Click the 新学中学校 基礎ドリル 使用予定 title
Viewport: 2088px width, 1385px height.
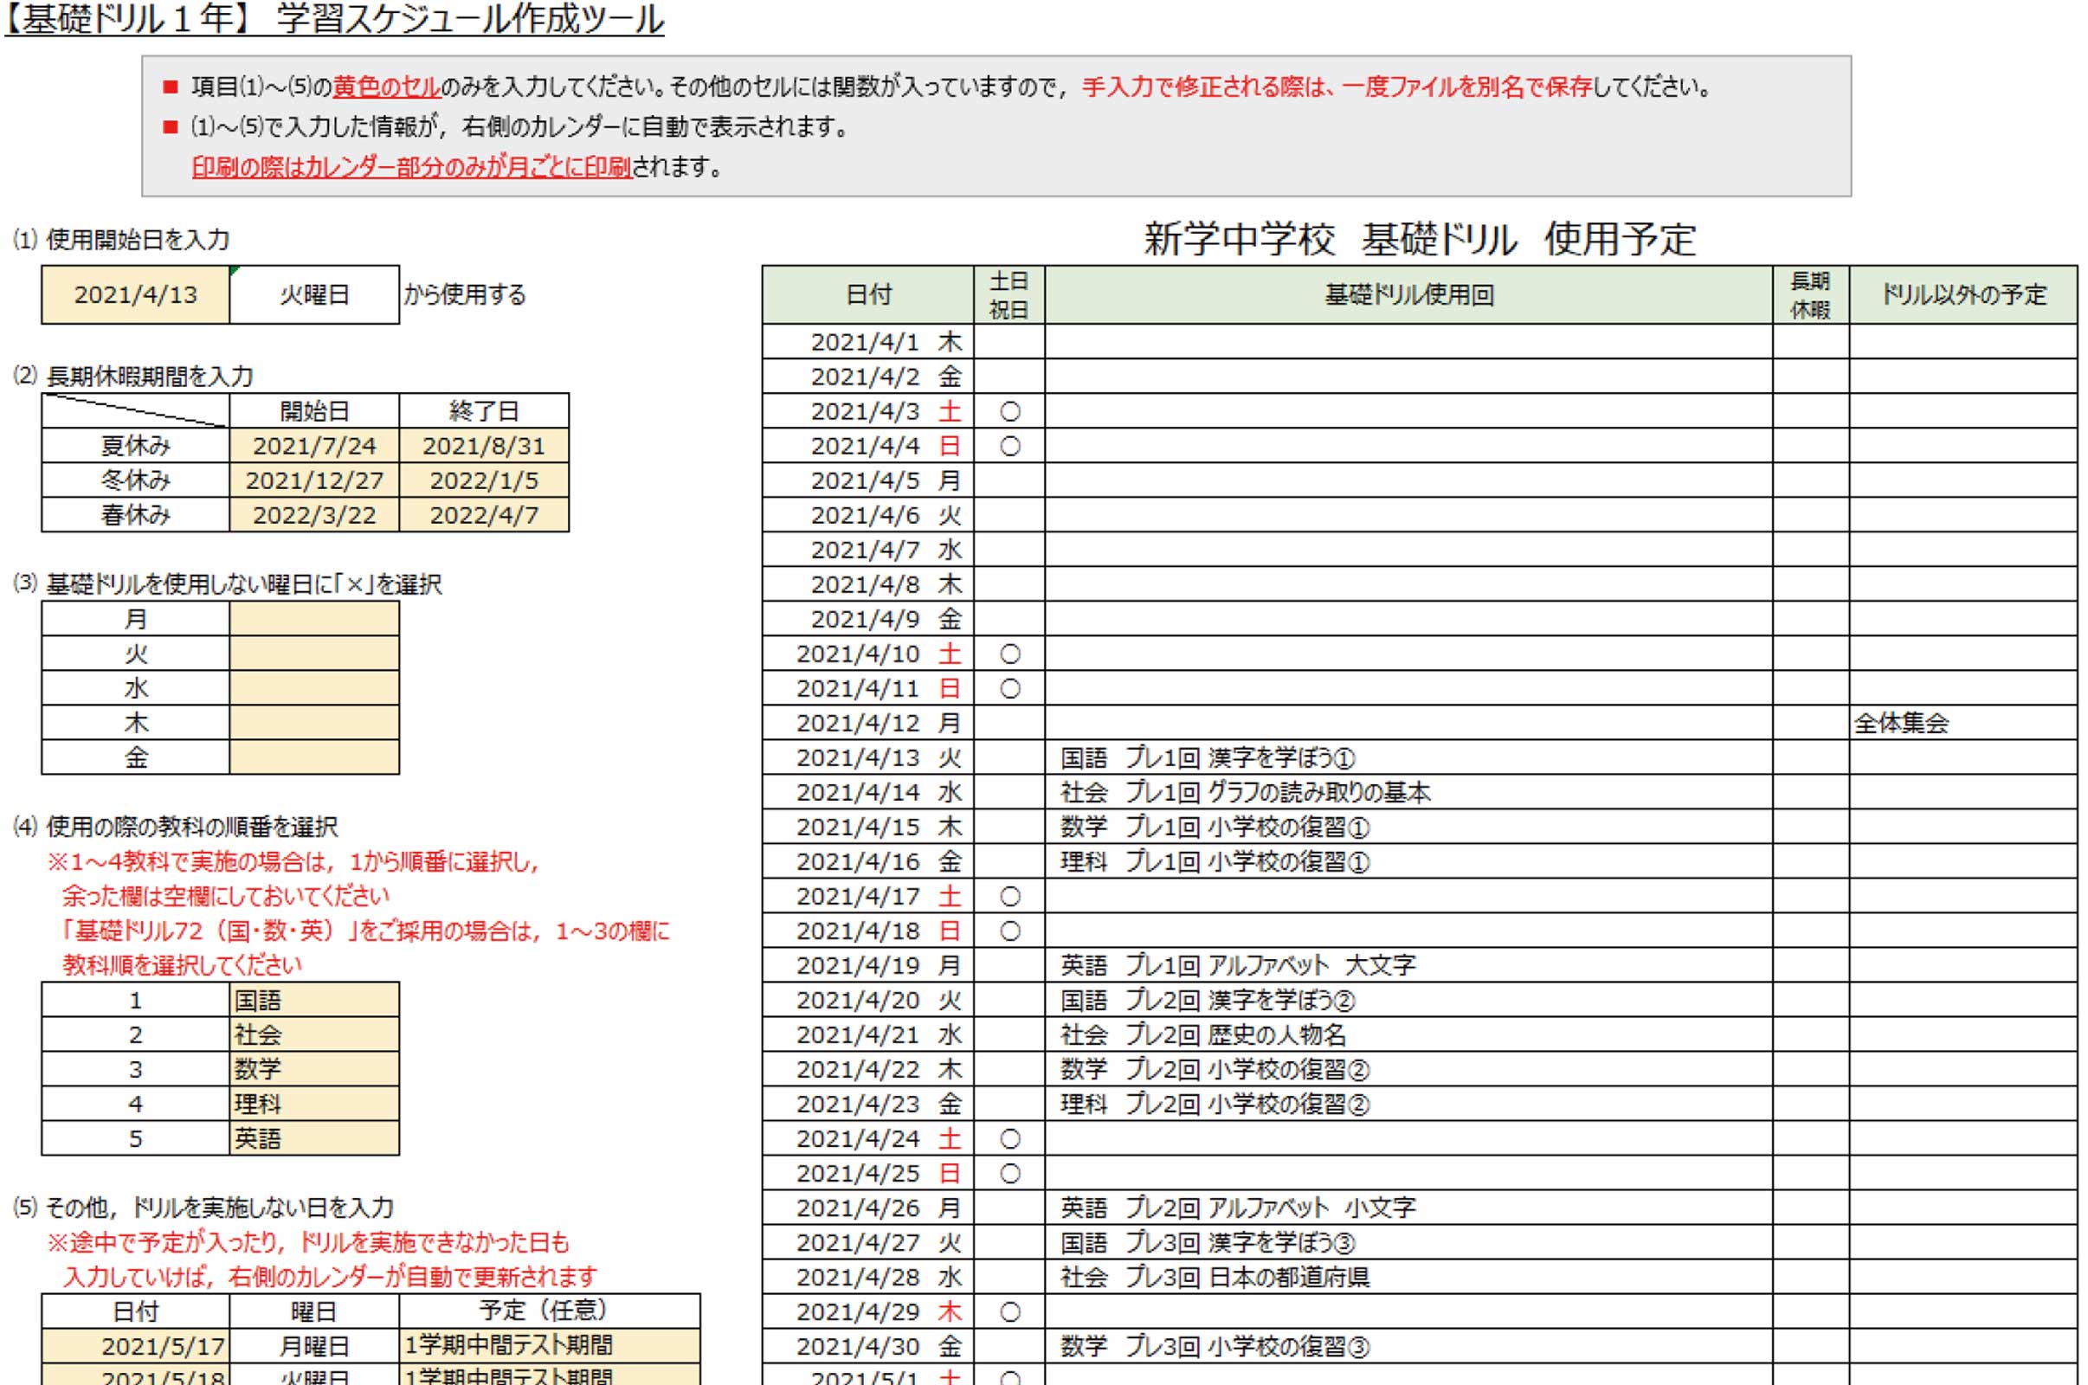click(1420, 239)
